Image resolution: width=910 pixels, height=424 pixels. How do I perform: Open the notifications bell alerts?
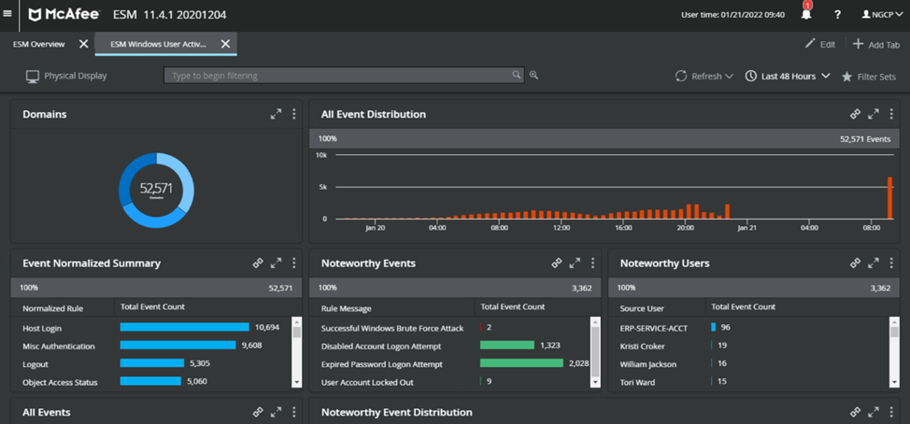(806, 14)
